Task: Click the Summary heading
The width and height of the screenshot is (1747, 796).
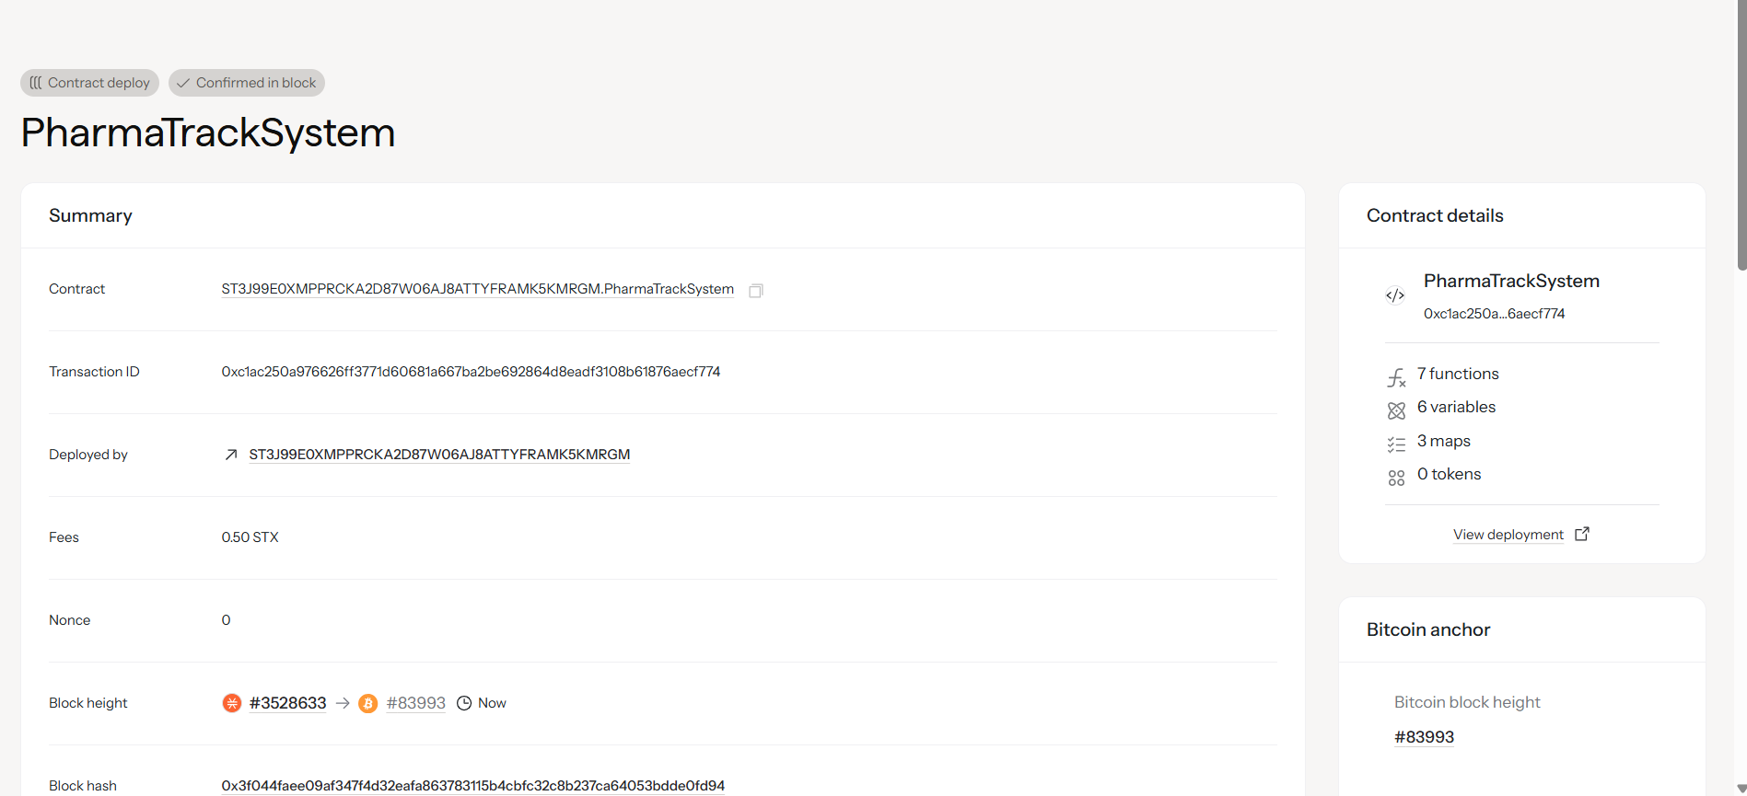Action: 90,215
